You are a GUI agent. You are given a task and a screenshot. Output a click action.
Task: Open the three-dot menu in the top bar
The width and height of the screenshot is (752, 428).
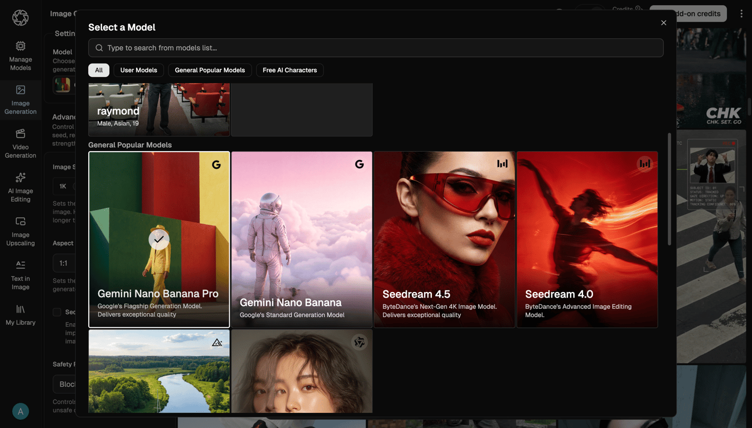tap(741, 13)
